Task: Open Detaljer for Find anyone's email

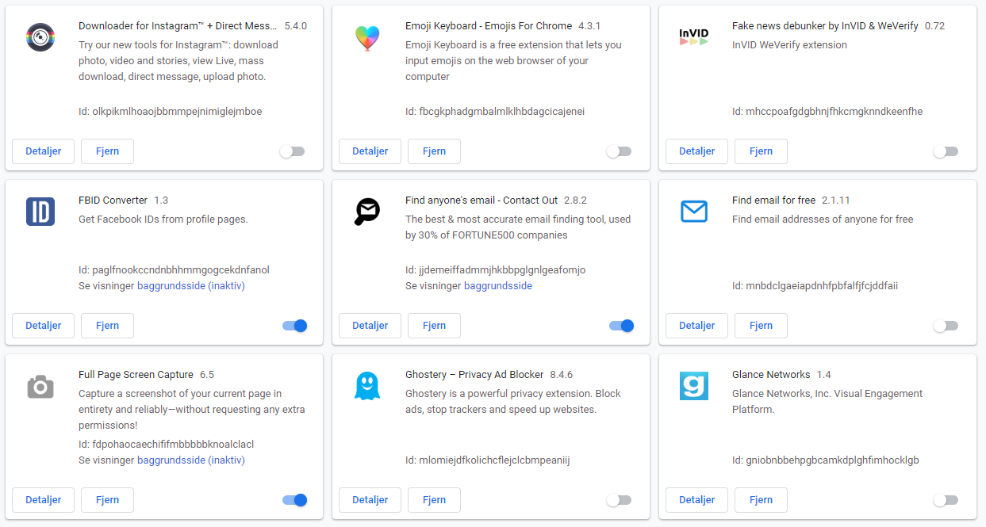Action: (370, 326)
